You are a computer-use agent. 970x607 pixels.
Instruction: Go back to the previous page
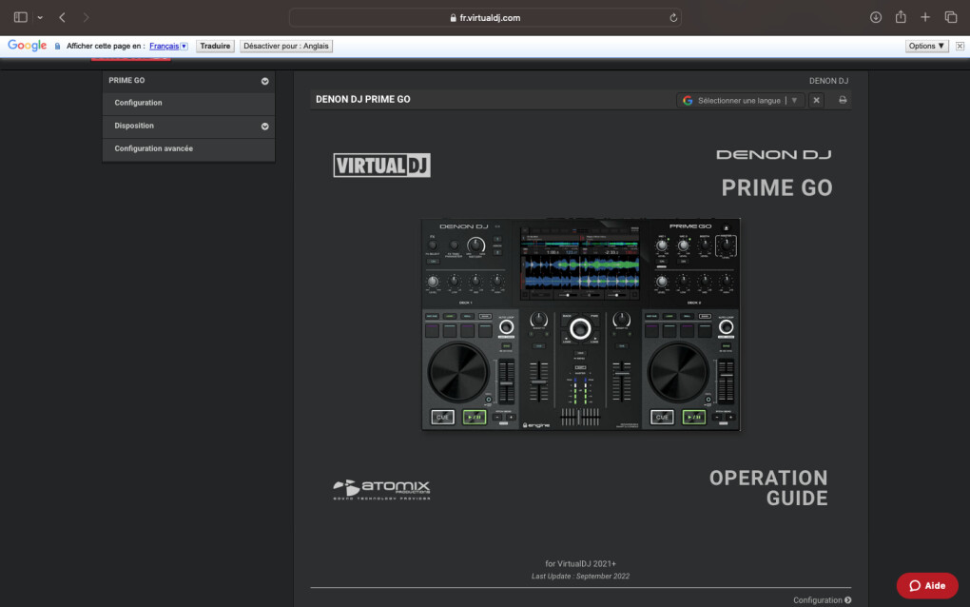point(62,17)
